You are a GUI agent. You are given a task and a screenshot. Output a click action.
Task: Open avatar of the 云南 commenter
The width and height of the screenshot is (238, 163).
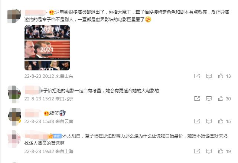point(14,117)
